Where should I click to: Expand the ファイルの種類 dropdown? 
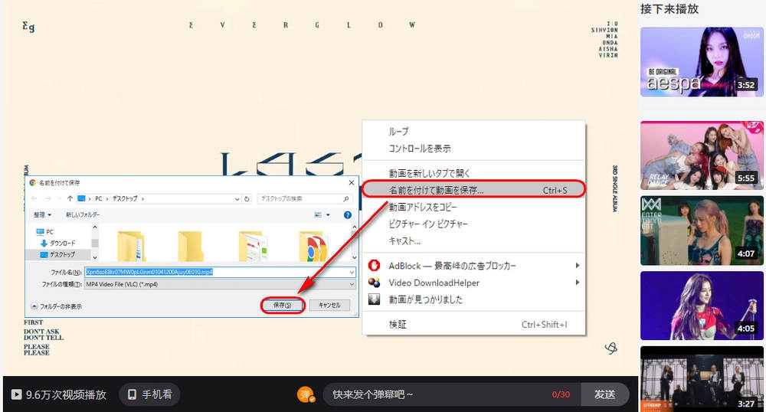[x=352, y=284]
